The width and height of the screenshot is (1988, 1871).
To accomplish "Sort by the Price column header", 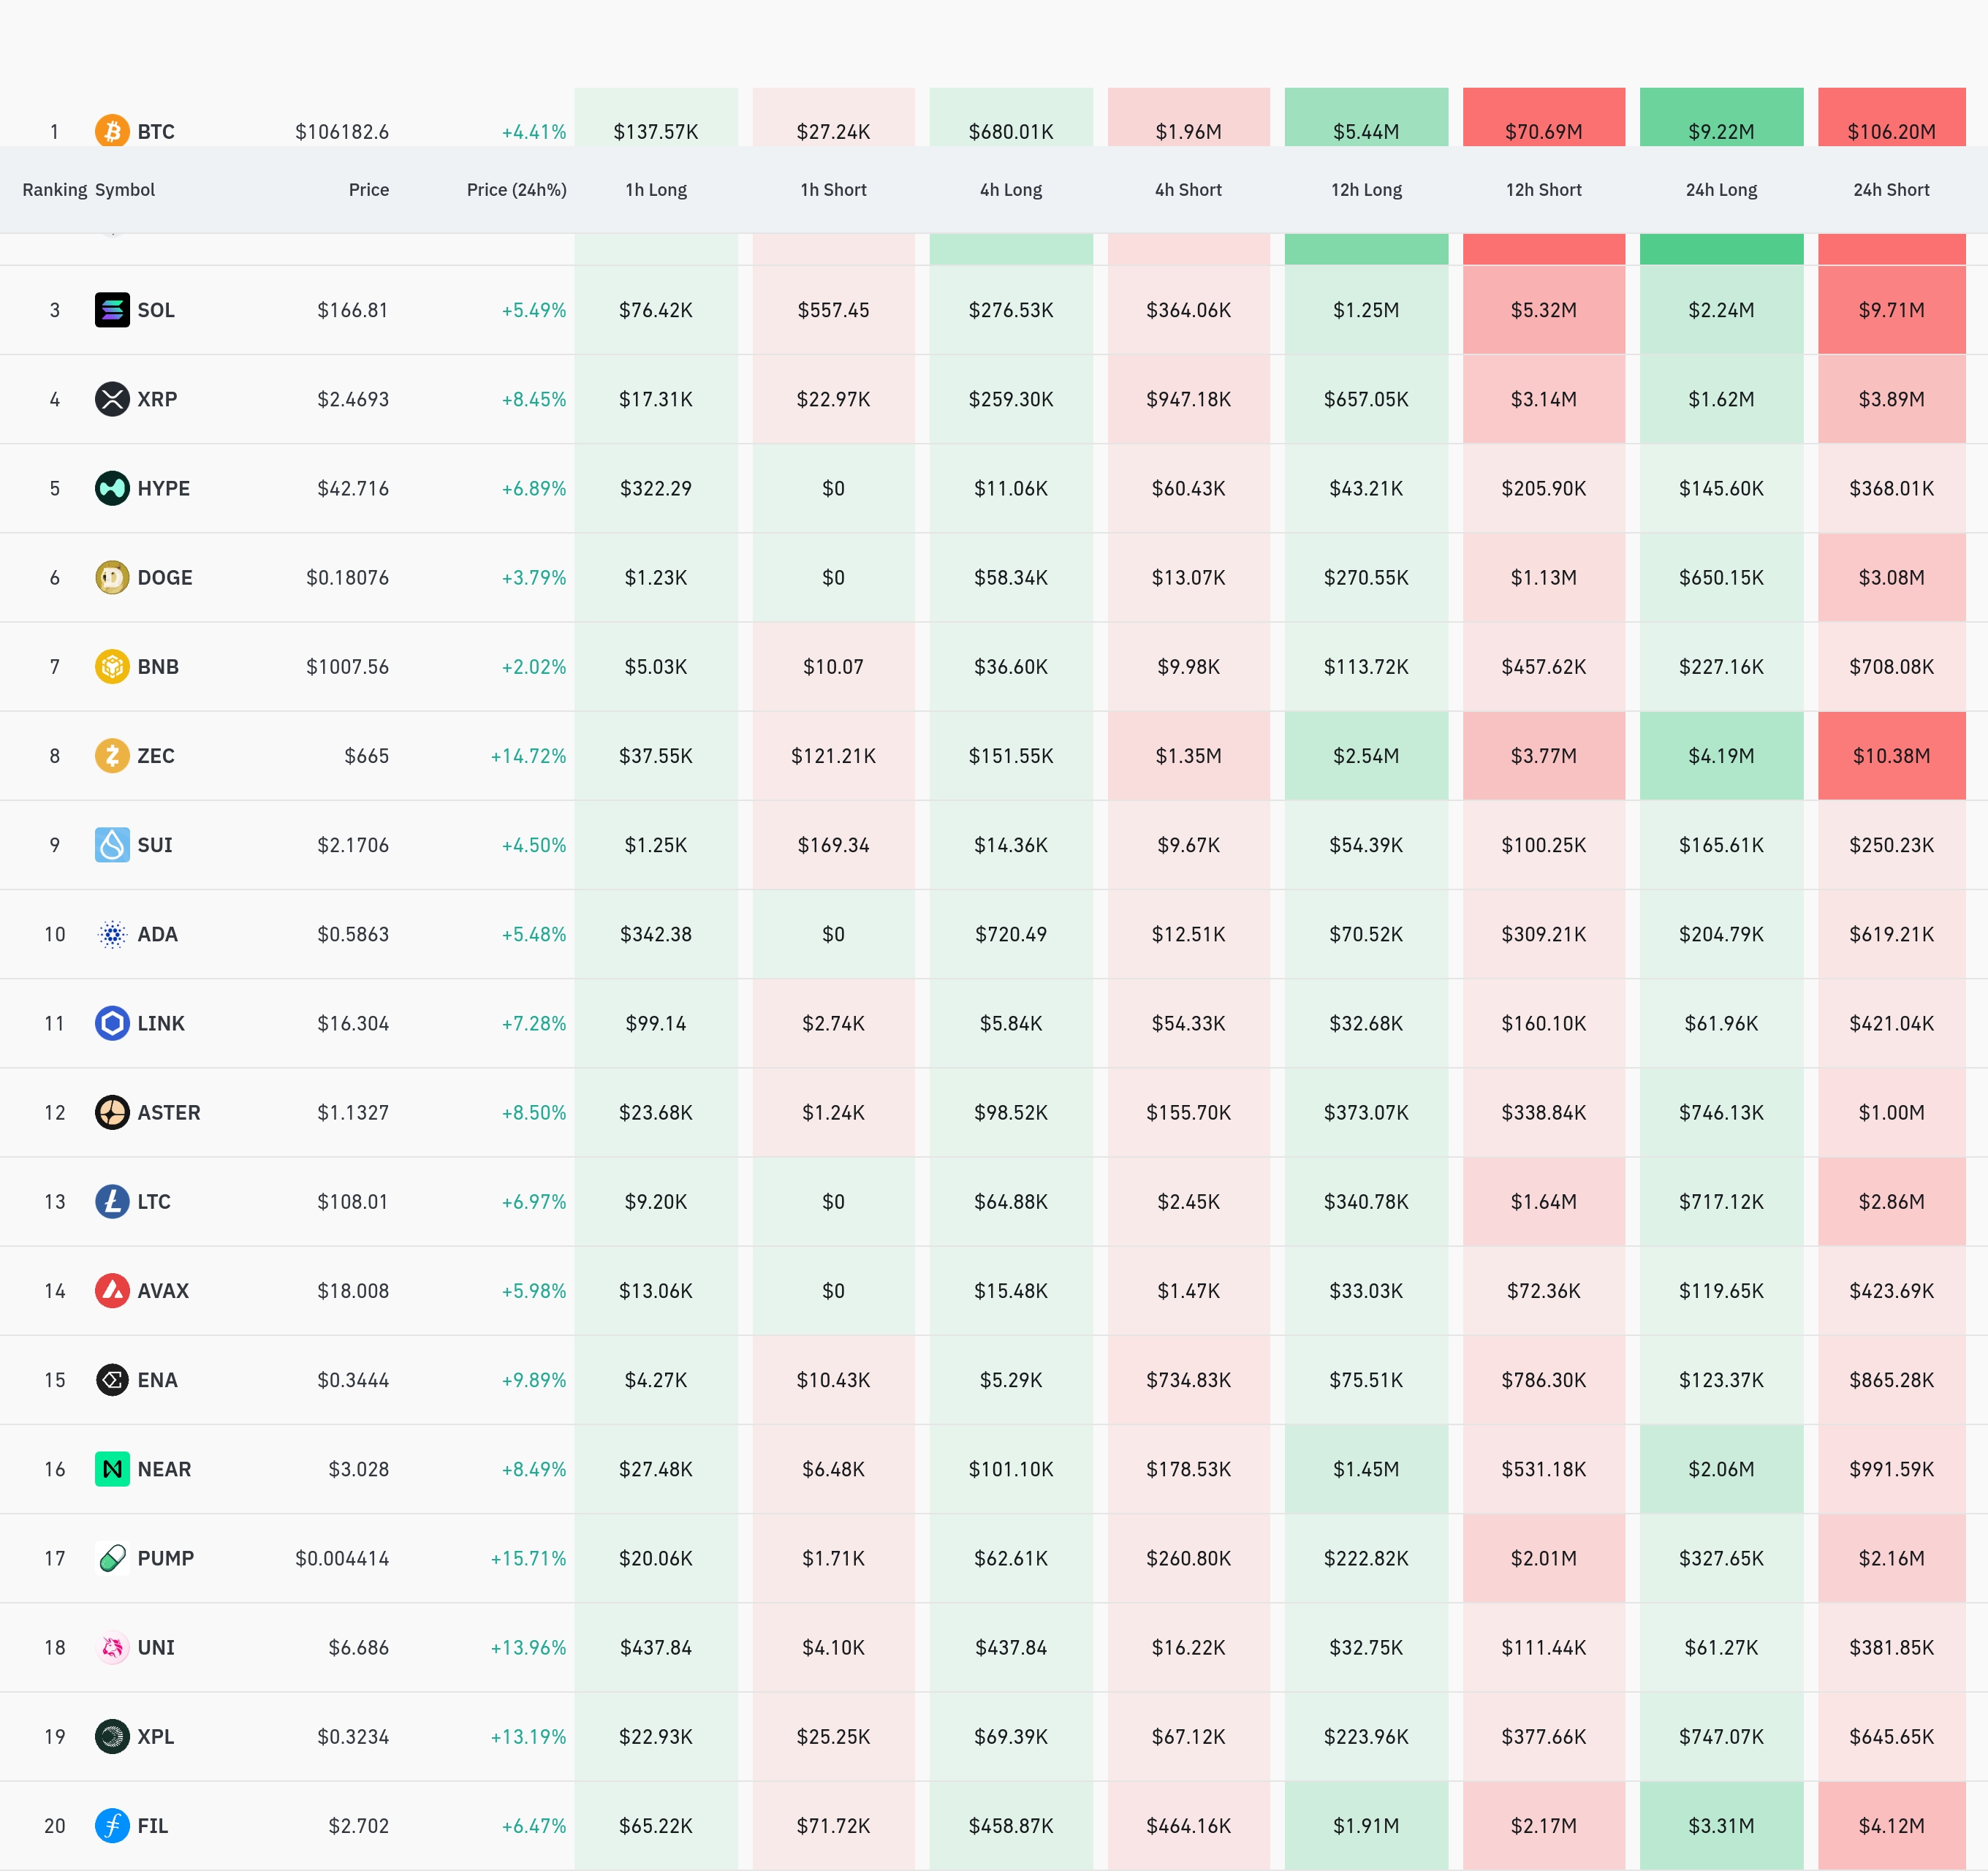I will 368,190.
